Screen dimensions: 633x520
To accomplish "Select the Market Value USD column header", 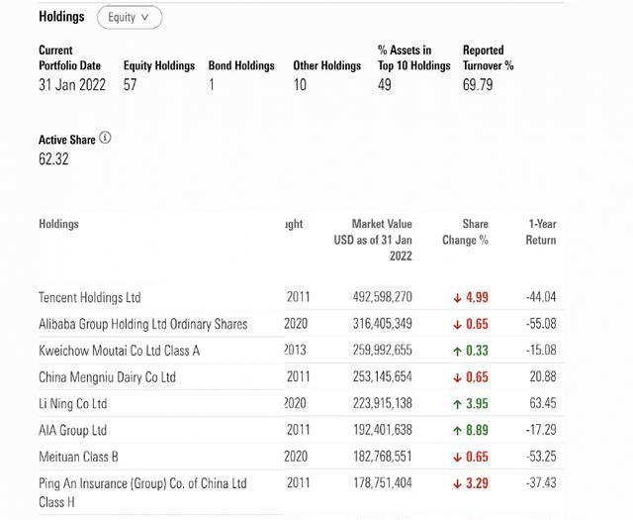I will point(373,240).
